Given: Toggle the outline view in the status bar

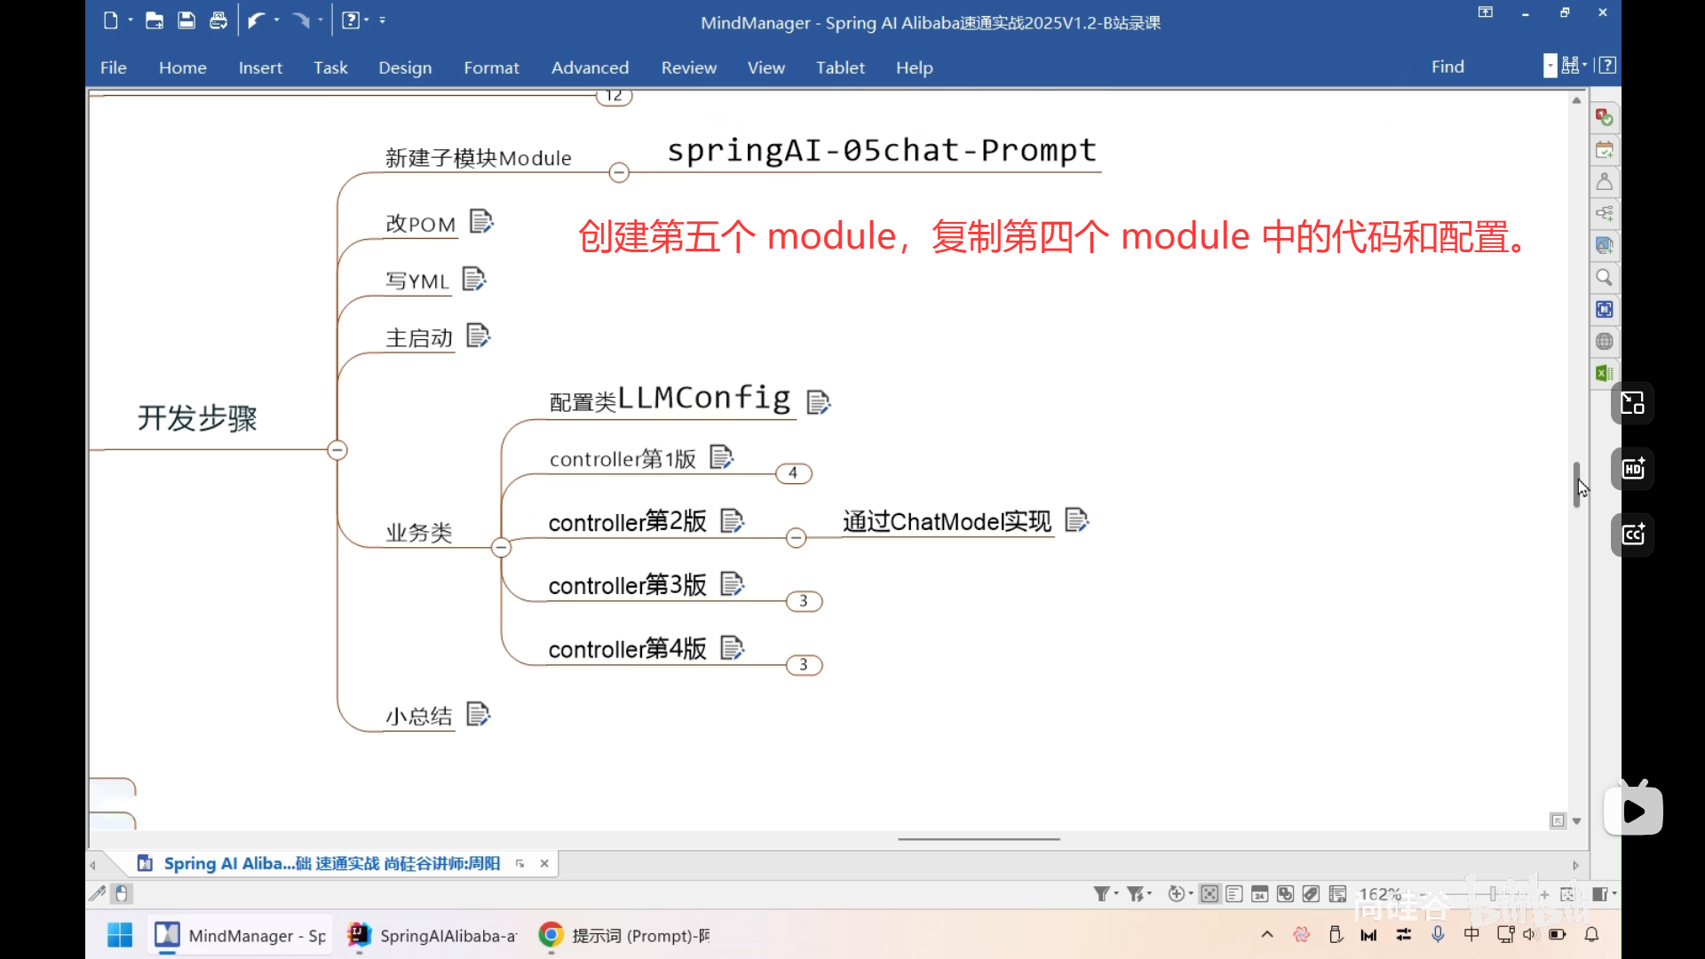Looking at the screenshot, I should pyautogui.click(x=1233, y=893).
